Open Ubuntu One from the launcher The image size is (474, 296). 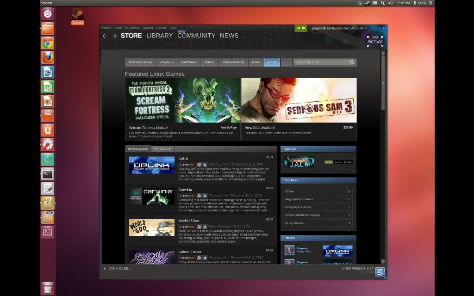[48, 130]
